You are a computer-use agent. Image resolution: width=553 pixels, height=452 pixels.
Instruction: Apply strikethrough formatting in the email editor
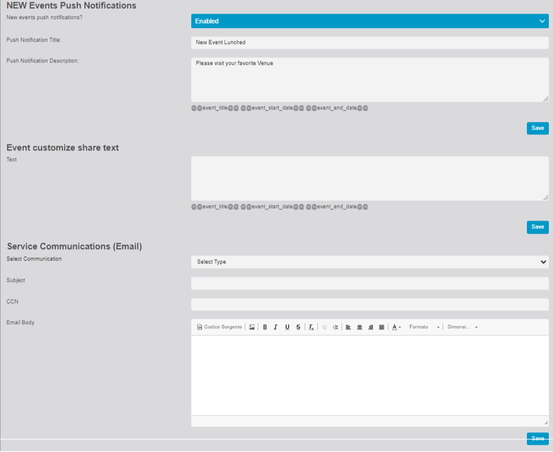coord(298,327)
